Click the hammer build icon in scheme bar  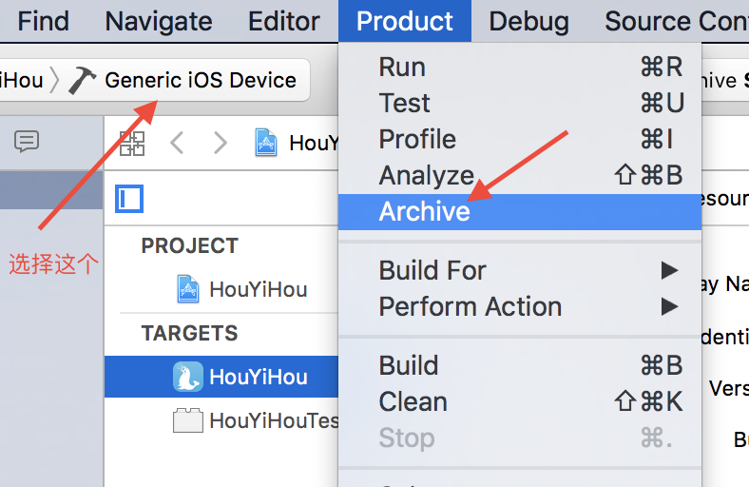point(83,81)
